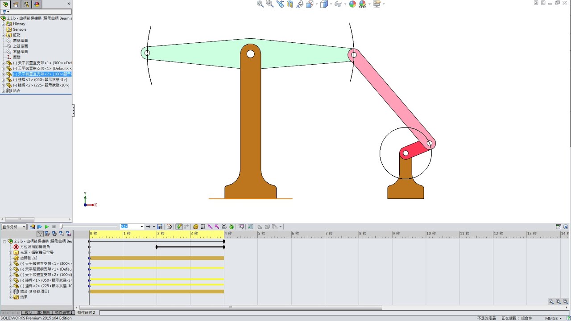Screen dimensions: 571x321
Task: Toggle Filter Animated timeline button
Action: point(47,234)
